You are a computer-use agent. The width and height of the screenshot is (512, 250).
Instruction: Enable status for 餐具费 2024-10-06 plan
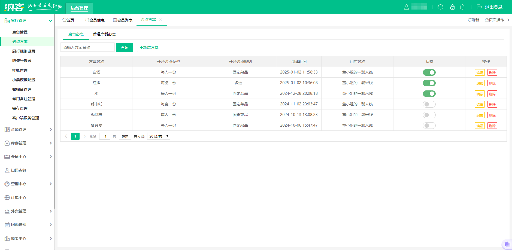[429, 126]
